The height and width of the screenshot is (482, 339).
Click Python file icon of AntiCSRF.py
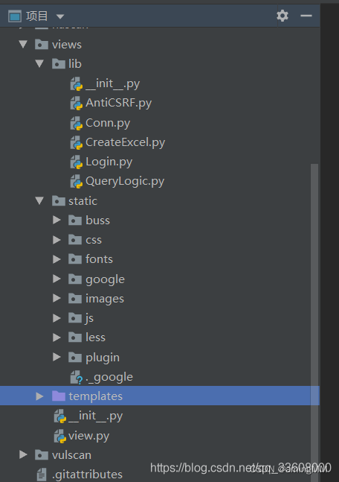pyautogui.click(x=77, y=104)
